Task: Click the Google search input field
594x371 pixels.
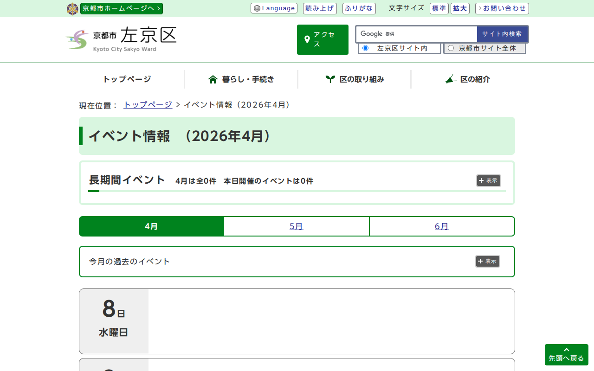Action: coord(429,34)
